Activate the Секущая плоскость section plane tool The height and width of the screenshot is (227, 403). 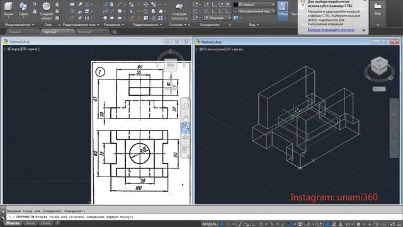[179, 11]
